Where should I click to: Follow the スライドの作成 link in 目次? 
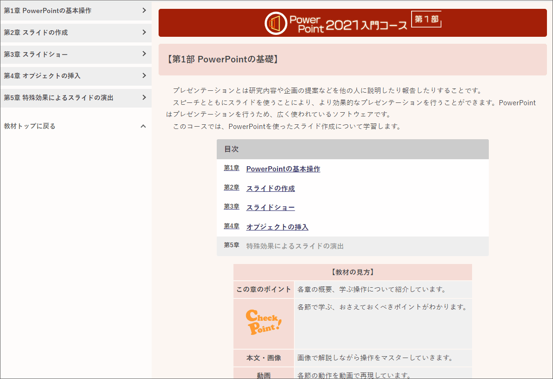(x=271, y=188)
